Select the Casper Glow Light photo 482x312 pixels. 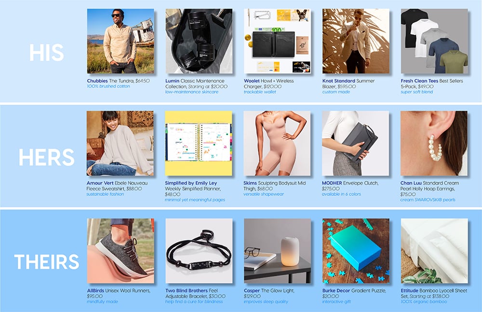(x=277, y=251)
